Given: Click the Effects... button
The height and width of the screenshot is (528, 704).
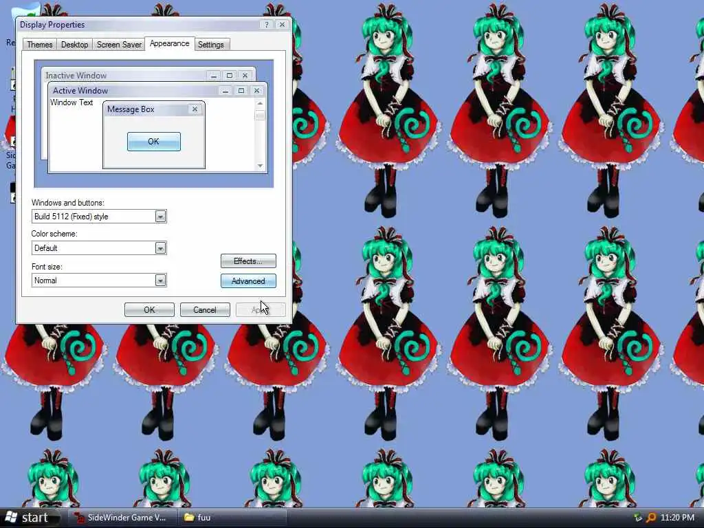Looking at the screenshot, I should [248, 261].
